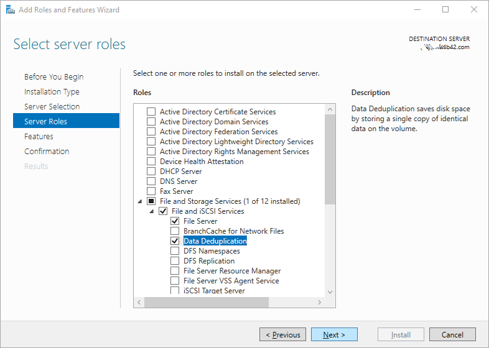Click the Add Roles wizard title bar icon
The height and width of the screenshot is (348, 489).
[11, 10]
